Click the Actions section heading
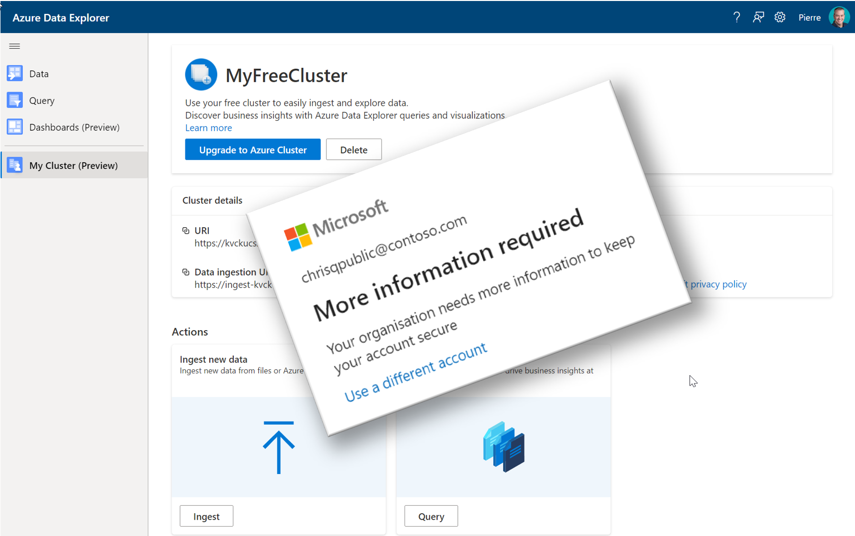This screenshot has width=855, height=536. coord(190,332)
